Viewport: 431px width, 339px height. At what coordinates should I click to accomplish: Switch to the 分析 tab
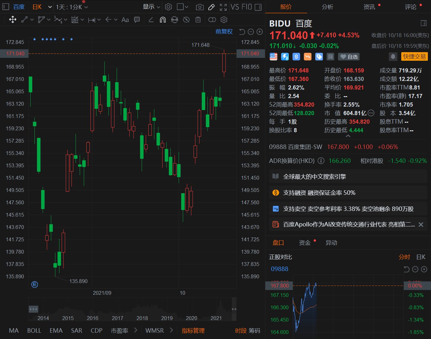pos(327,7)
